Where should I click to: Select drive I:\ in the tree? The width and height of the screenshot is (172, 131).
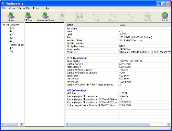(x=11, y=52)
